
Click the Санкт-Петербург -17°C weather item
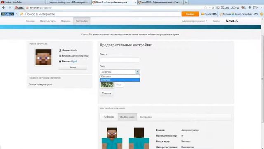click(x=245, y=14)
